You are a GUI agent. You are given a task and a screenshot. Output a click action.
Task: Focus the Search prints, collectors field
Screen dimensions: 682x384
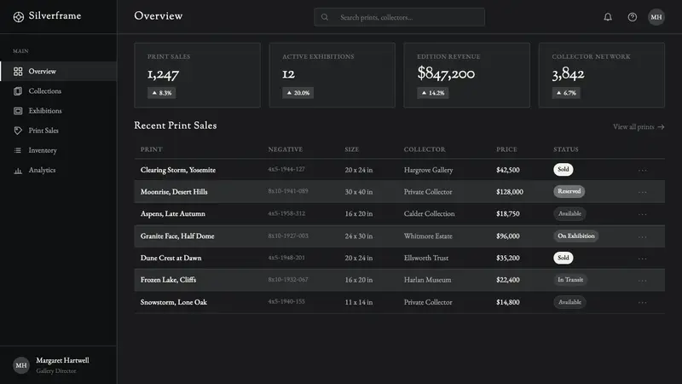(399, 17)
